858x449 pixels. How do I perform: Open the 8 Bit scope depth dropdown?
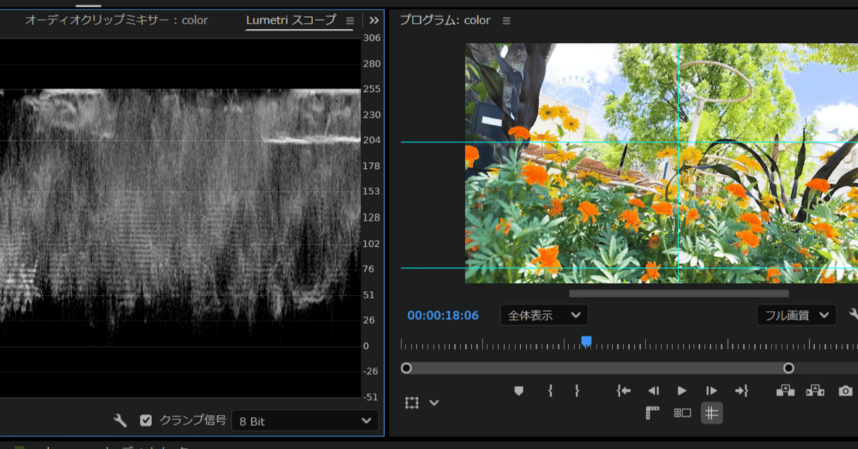pos(305,420)
